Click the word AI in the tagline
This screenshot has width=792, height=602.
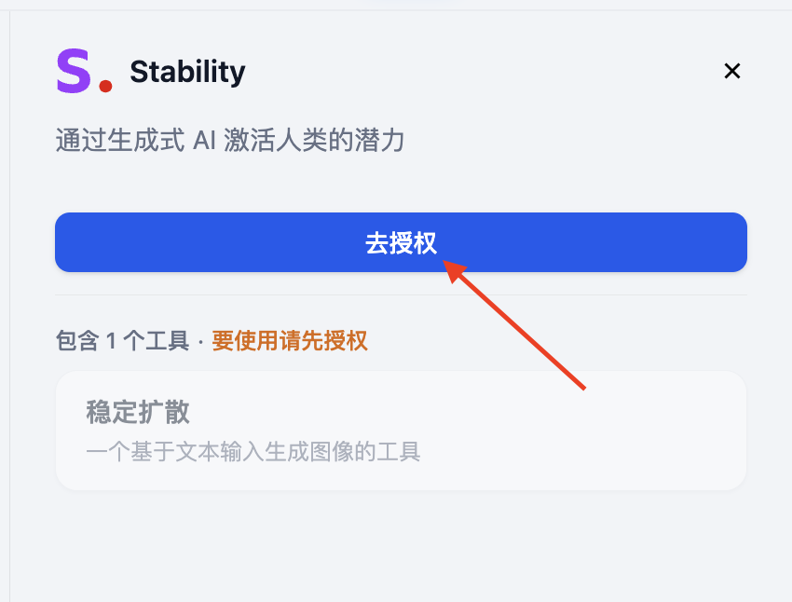tap(203, 141)
